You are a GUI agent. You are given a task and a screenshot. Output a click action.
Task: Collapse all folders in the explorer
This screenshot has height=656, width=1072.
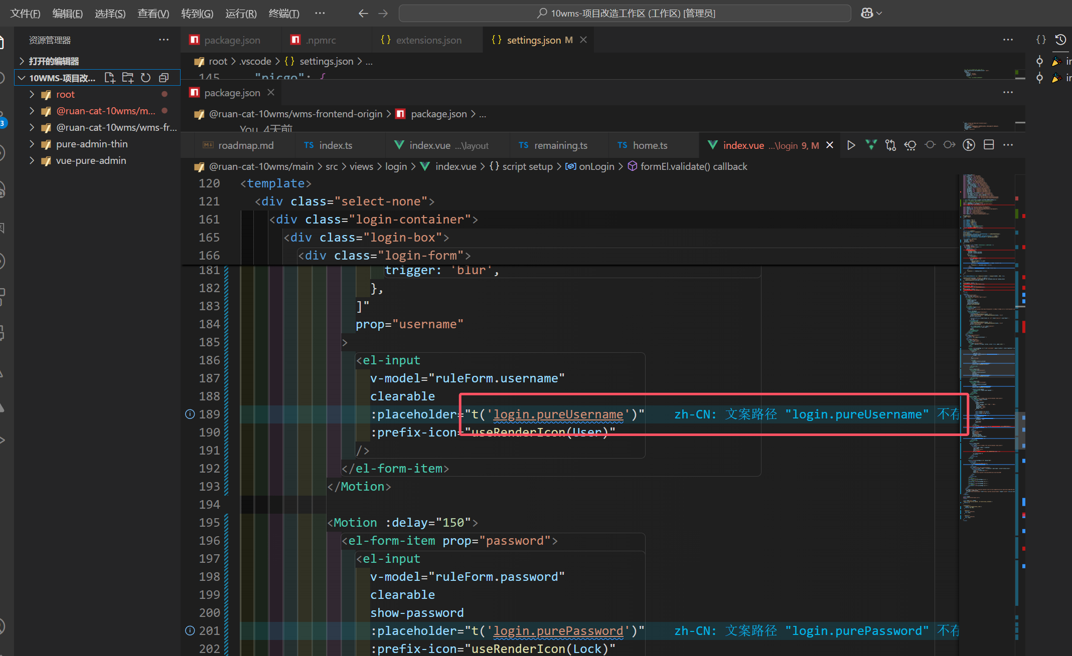click(x=164, y=78)
